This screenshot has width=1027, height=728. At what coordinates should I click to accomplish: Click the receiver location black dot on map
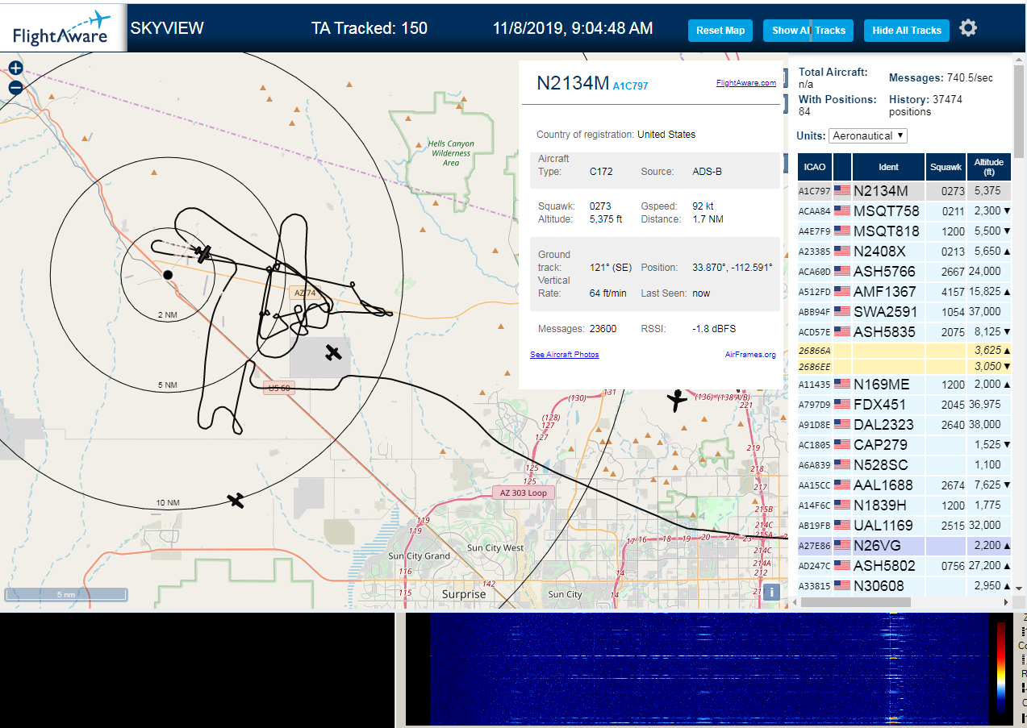[168, 275]
